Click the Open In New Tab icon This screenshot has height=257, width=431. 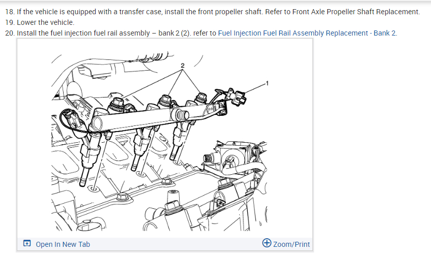(x=27, y=243)
